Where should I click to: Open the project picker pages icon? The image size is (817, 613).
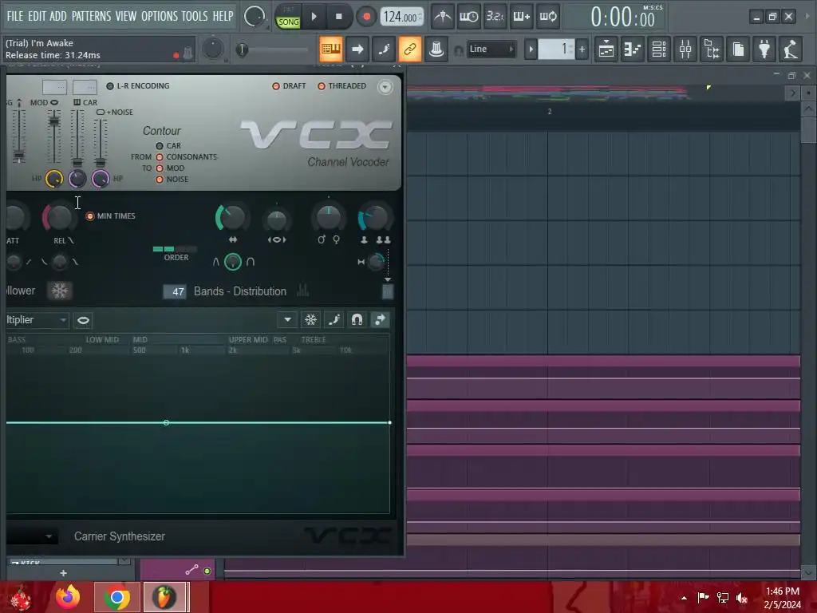pyautogui.click(x=738, y=49)
